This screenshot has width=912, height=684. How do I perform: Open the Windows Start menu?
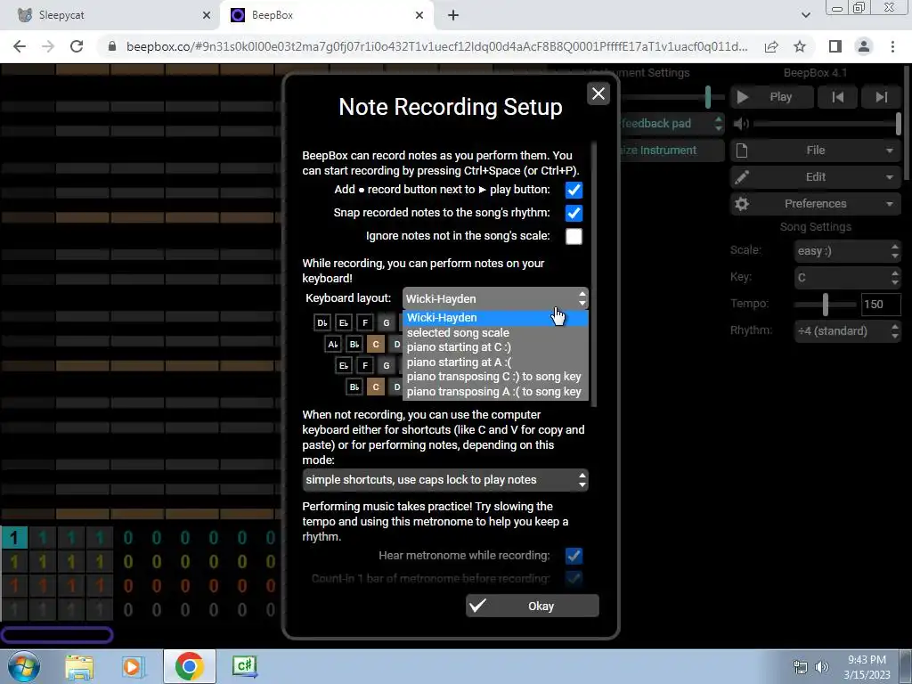click(24, 666)
